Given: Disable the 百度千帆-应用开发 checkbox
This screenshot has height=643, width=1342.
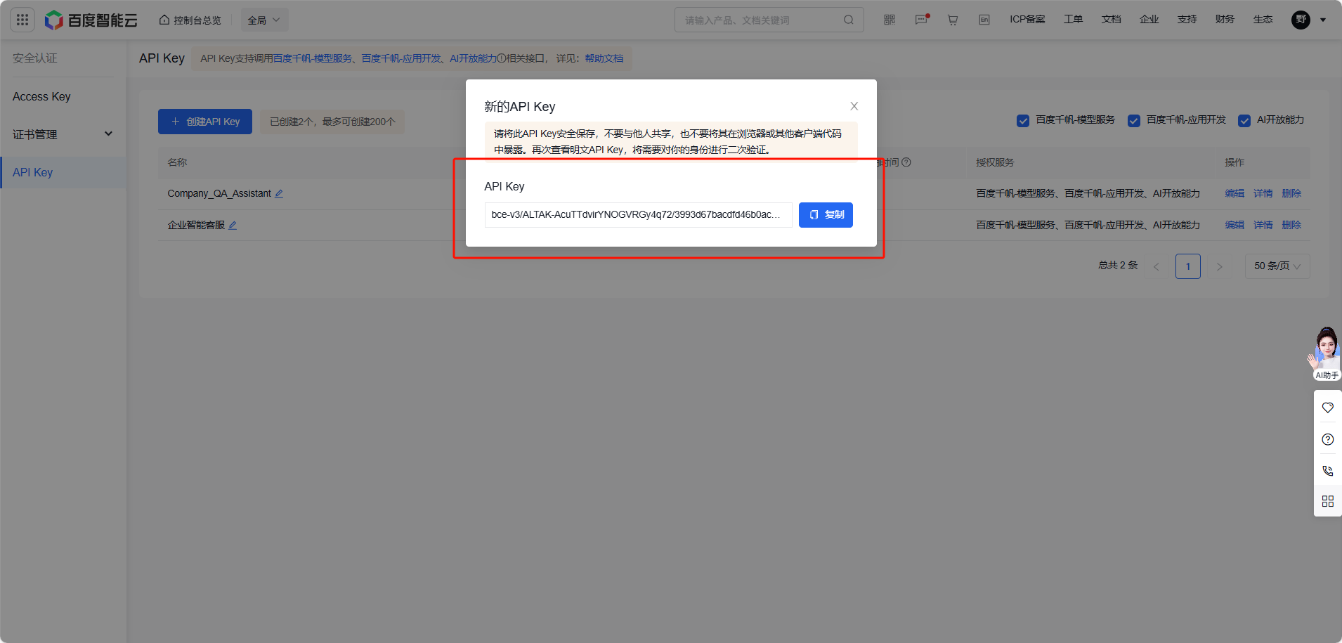Looking at the screenshot, I should pos(1133,120).
